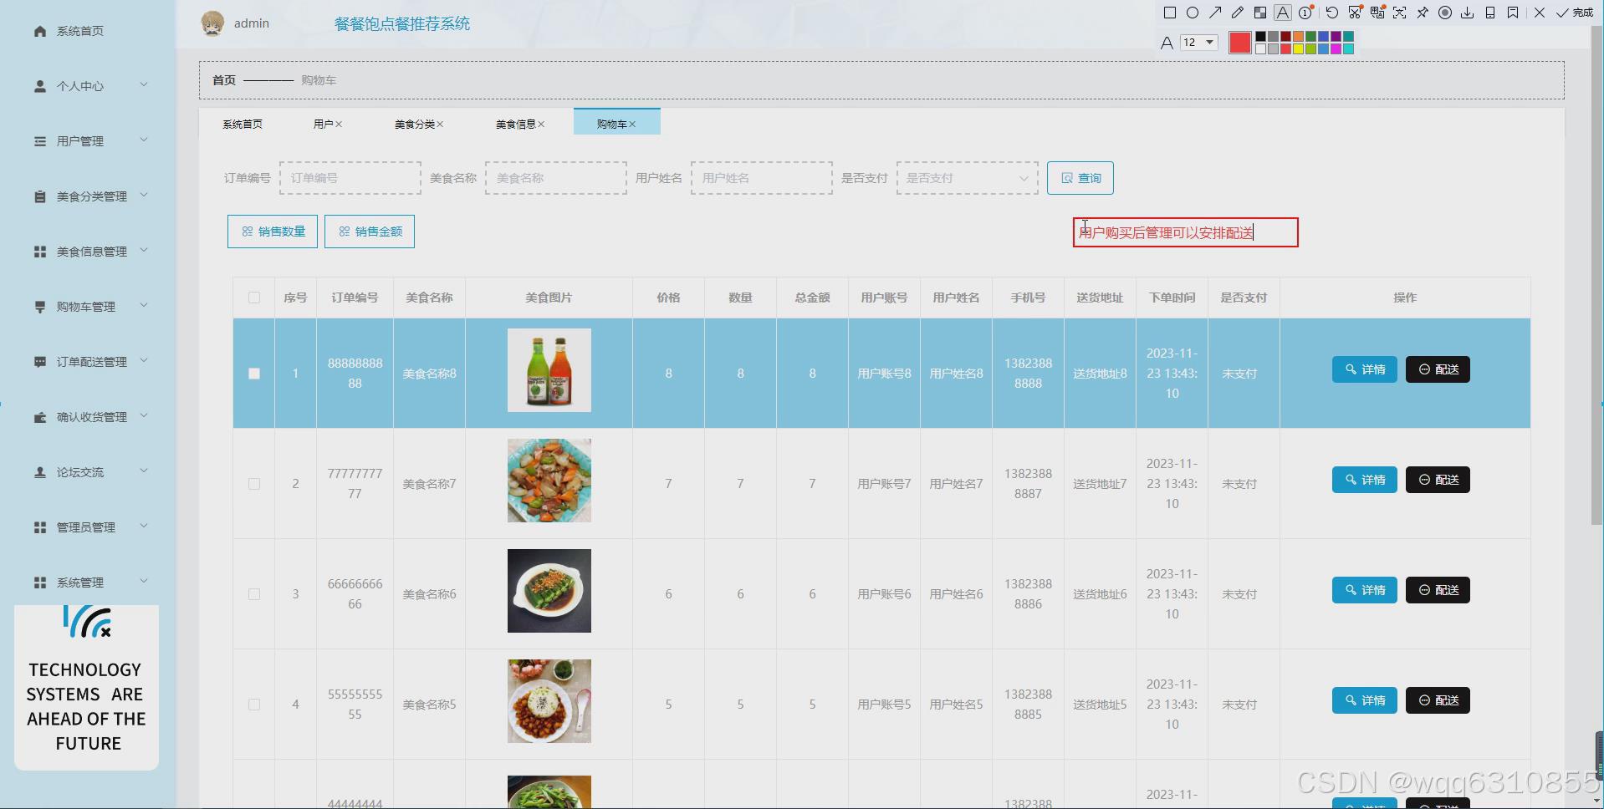
Task: Close the 美食信息 tab
Action: pyautogui.click(x=541, y=125)
